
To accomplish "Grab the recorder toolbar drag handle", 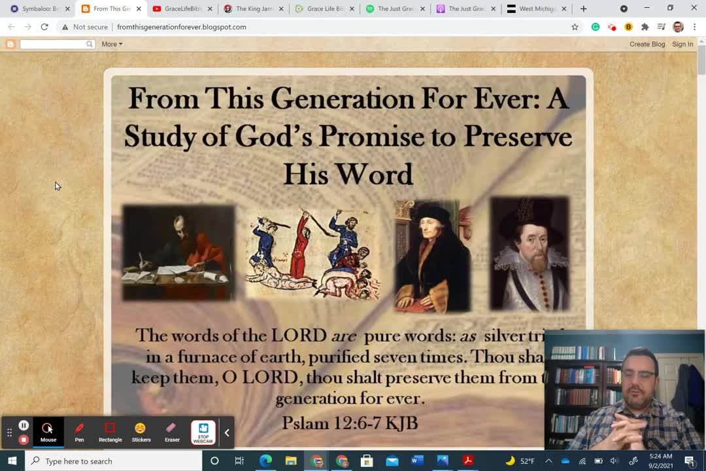I will pyautogui.click(x=9, y=432).
